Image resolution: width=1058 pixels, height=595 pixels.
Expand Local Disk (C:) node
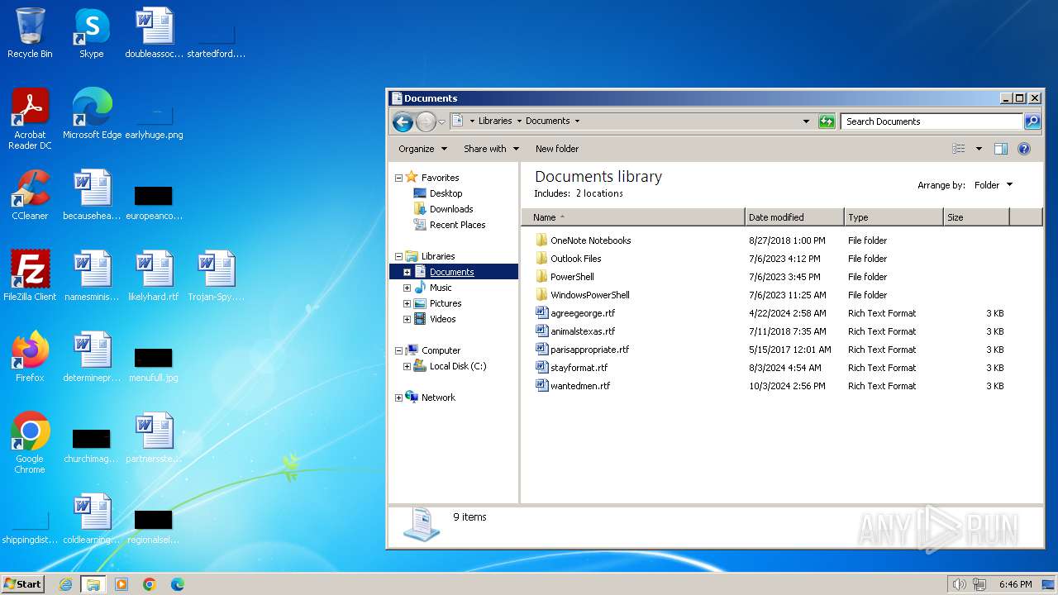click(x=407, y=366)
